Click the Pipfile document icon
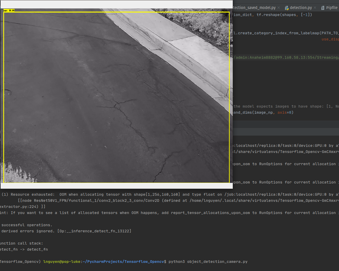339x271 pixels. coord(322,8)
